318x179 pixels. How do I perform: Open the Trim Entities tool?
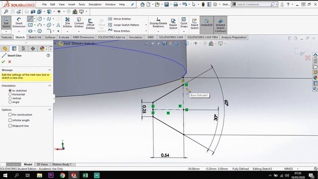[68, 22]
